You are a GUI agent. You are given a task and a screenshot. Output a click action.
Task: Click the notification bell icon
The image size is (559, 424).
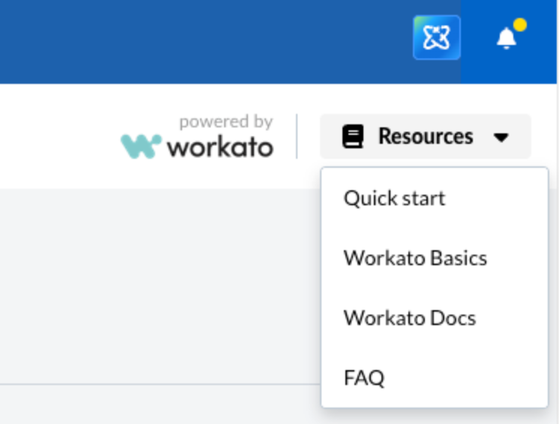(x=507, y=38)
